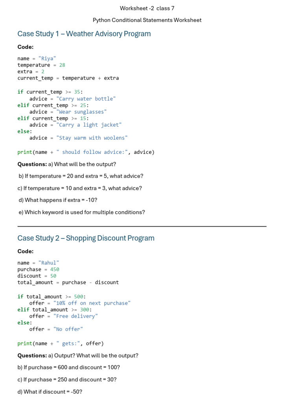The image size is (302, 403).
Task: Click line current_temp = temperature + extra
Action: [x=68, y=78]
